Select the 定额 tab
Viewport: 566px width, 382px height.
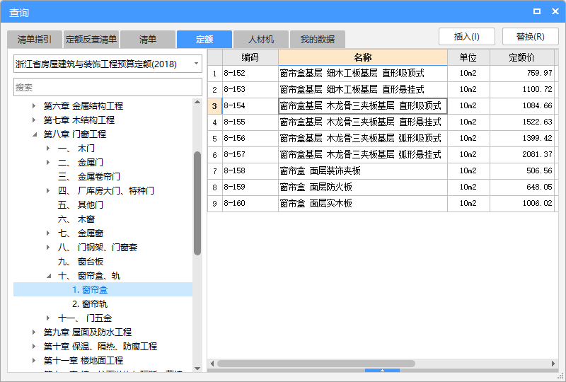coord(204,40)
